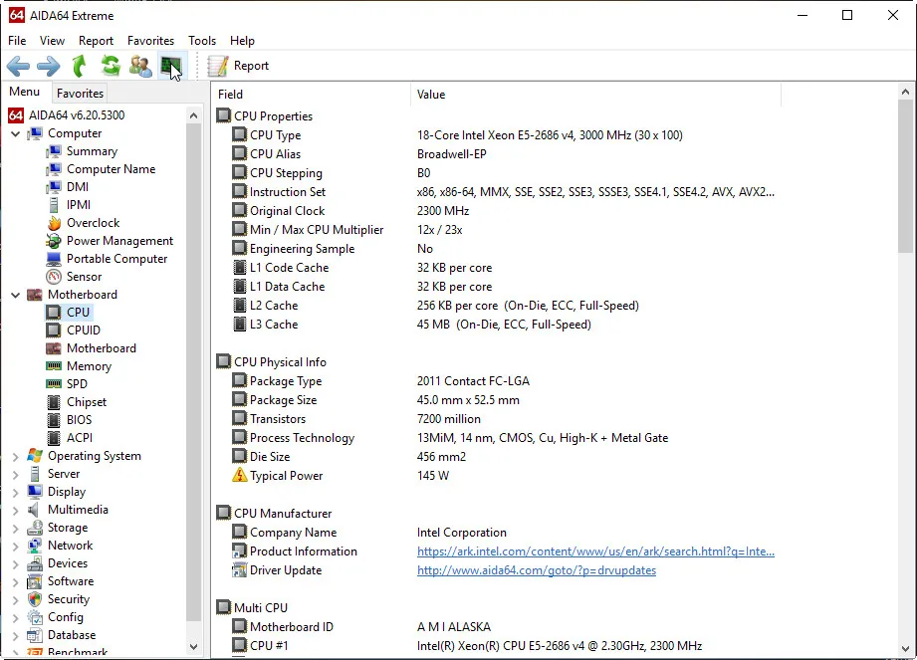
Task: Expand the Operating System node
Action: tap(16, 456)
